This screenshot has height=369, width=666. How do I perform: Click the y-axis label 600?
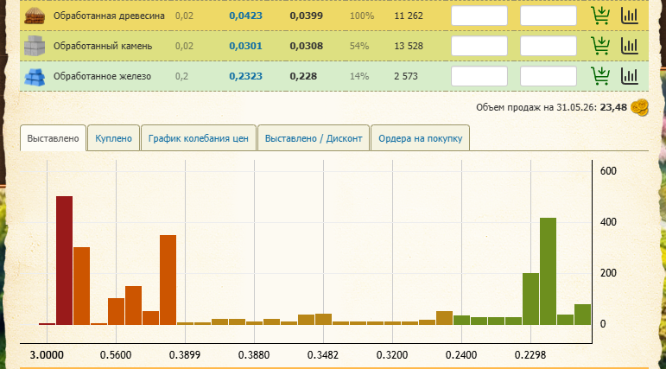[608, 171]
